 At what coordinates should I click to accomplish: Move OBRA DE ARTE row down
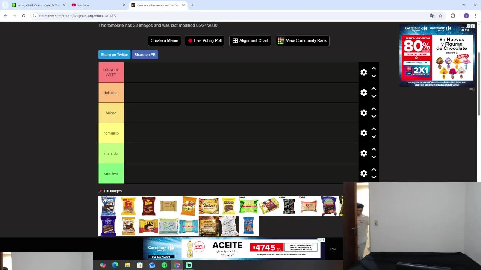coord(374,76)
